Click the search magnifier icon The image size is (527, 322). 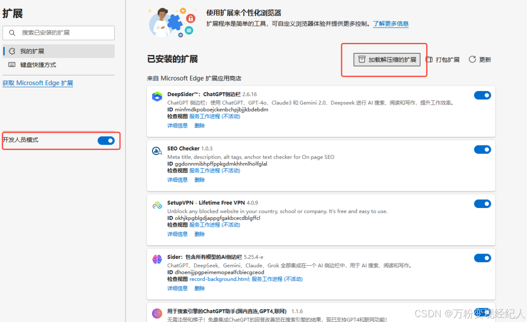click(13, 33)
